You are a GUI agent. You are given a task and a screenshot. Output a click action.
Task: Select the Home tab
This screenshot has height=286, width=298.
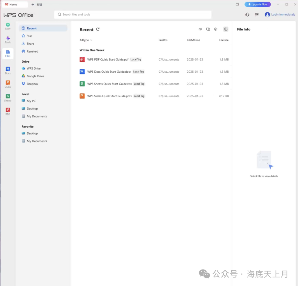(15, 5)
